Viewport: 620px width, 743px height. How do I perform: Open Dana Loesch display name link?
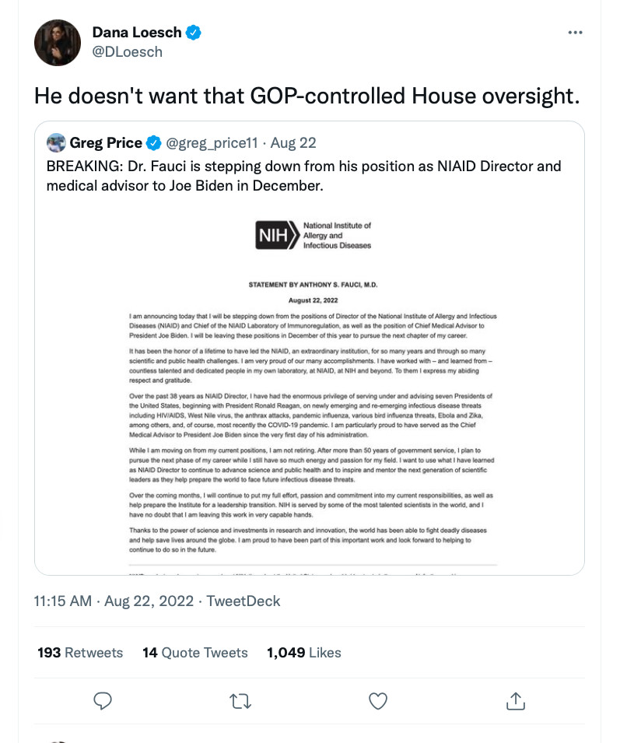pyautogui.click(x=136, y=33)
